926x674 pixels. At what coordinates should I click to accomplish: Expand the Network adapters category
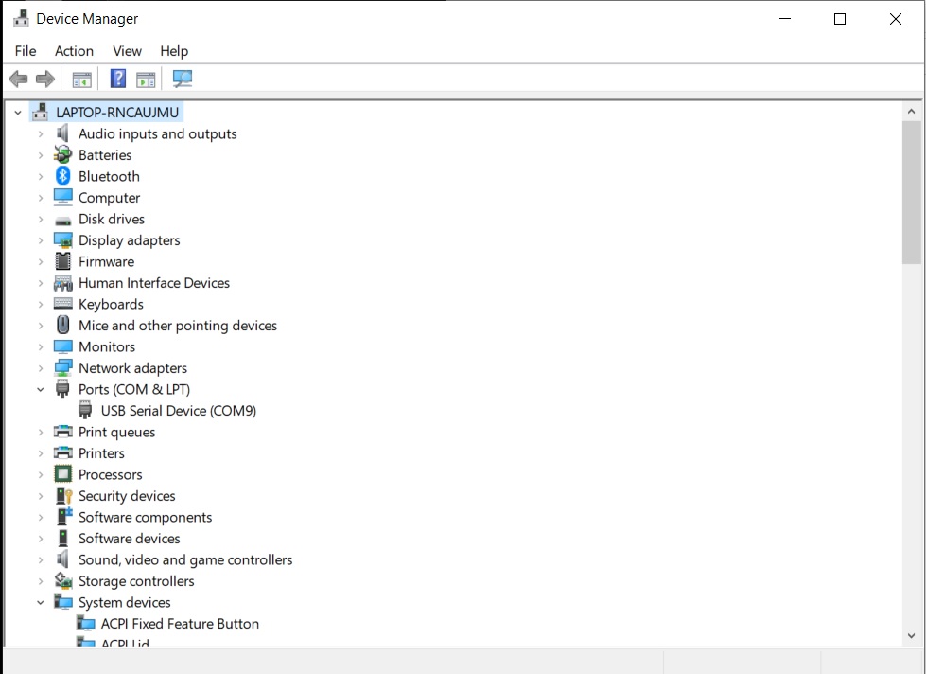coord(41,368)
